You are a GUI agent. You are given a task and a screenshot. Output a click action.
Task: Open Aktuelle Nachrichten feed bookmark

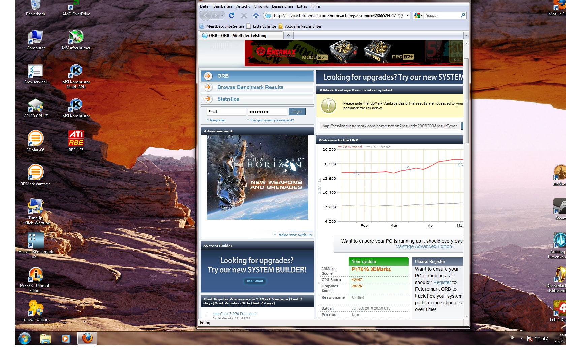pos(300,26)
